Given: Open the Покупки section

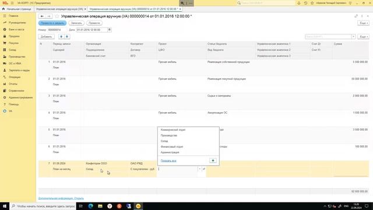Looking at the screenshot, I should [x=13, y=43].
